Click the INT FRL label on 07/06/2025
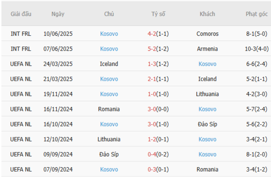This screenshot has height=179, width=271. 21,49
